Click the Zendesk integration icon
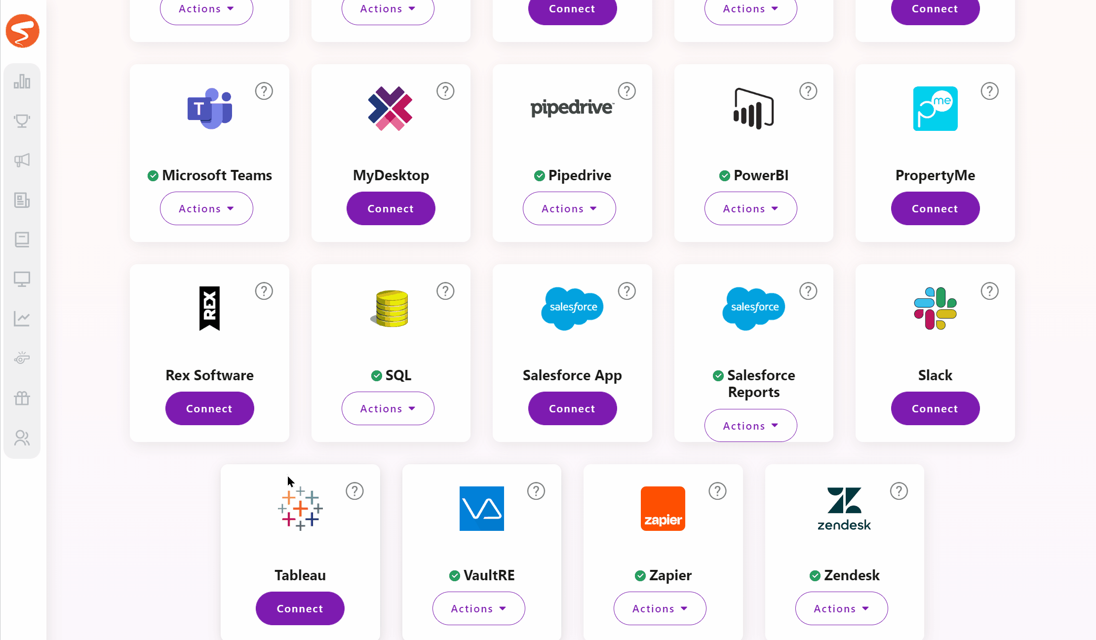 pyautogui.click(x=845, y=508)
